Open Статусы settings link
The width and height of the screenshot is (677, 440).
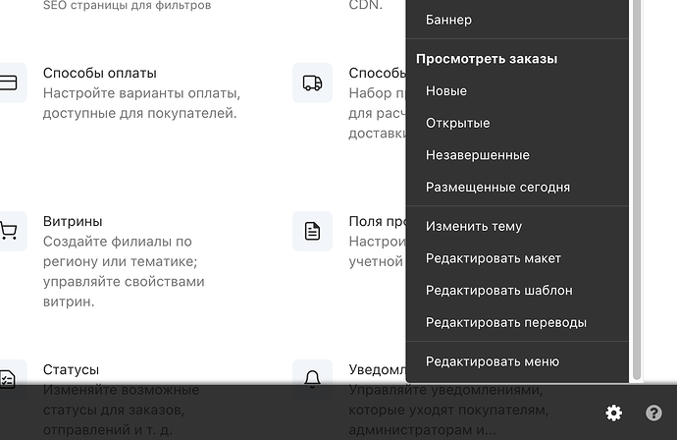[x=71, y=370]
